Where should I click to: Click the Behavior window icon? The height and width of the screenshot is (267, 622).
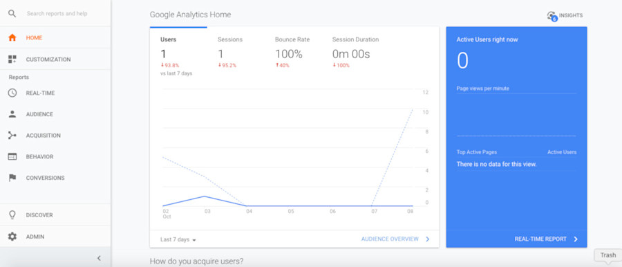(12, 156)
